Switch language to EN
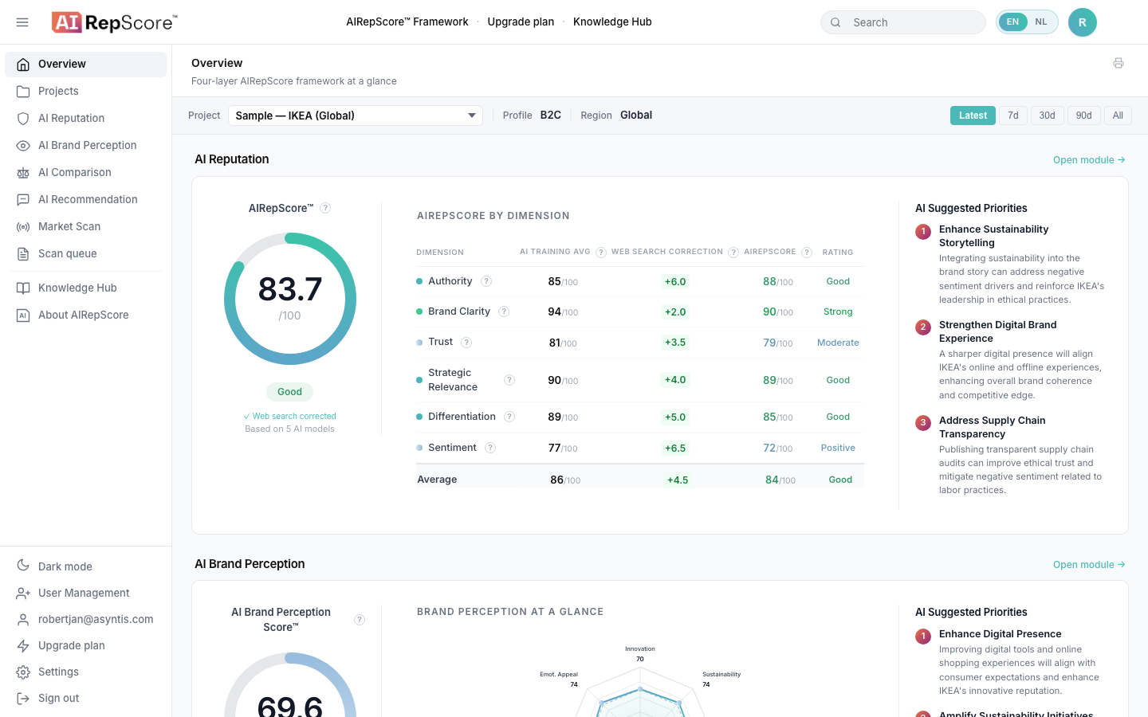The image size is (1148, 717). coord(1012,22)
